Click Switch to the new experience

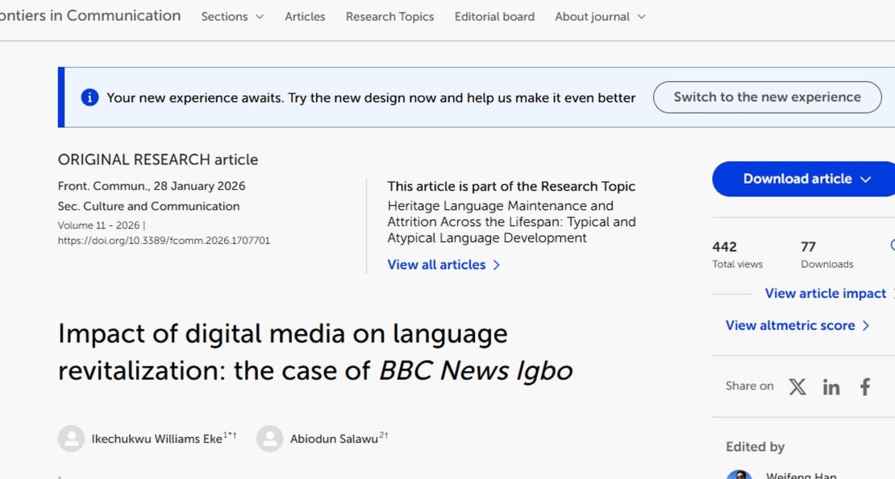point(766,97)
